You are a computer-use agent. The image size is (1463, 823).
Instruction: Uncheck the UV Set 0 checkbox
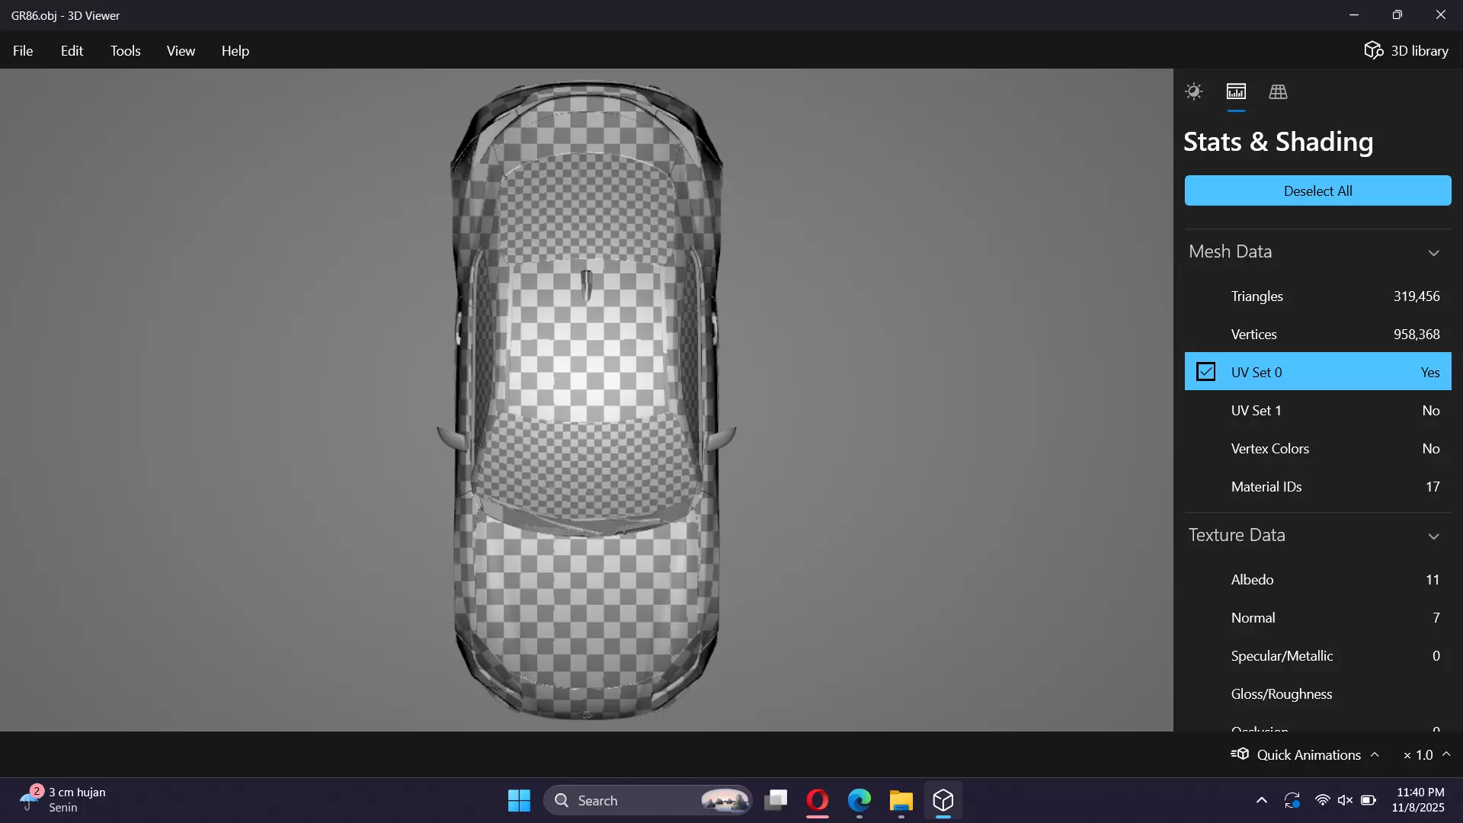click(x=1205, y=372)
